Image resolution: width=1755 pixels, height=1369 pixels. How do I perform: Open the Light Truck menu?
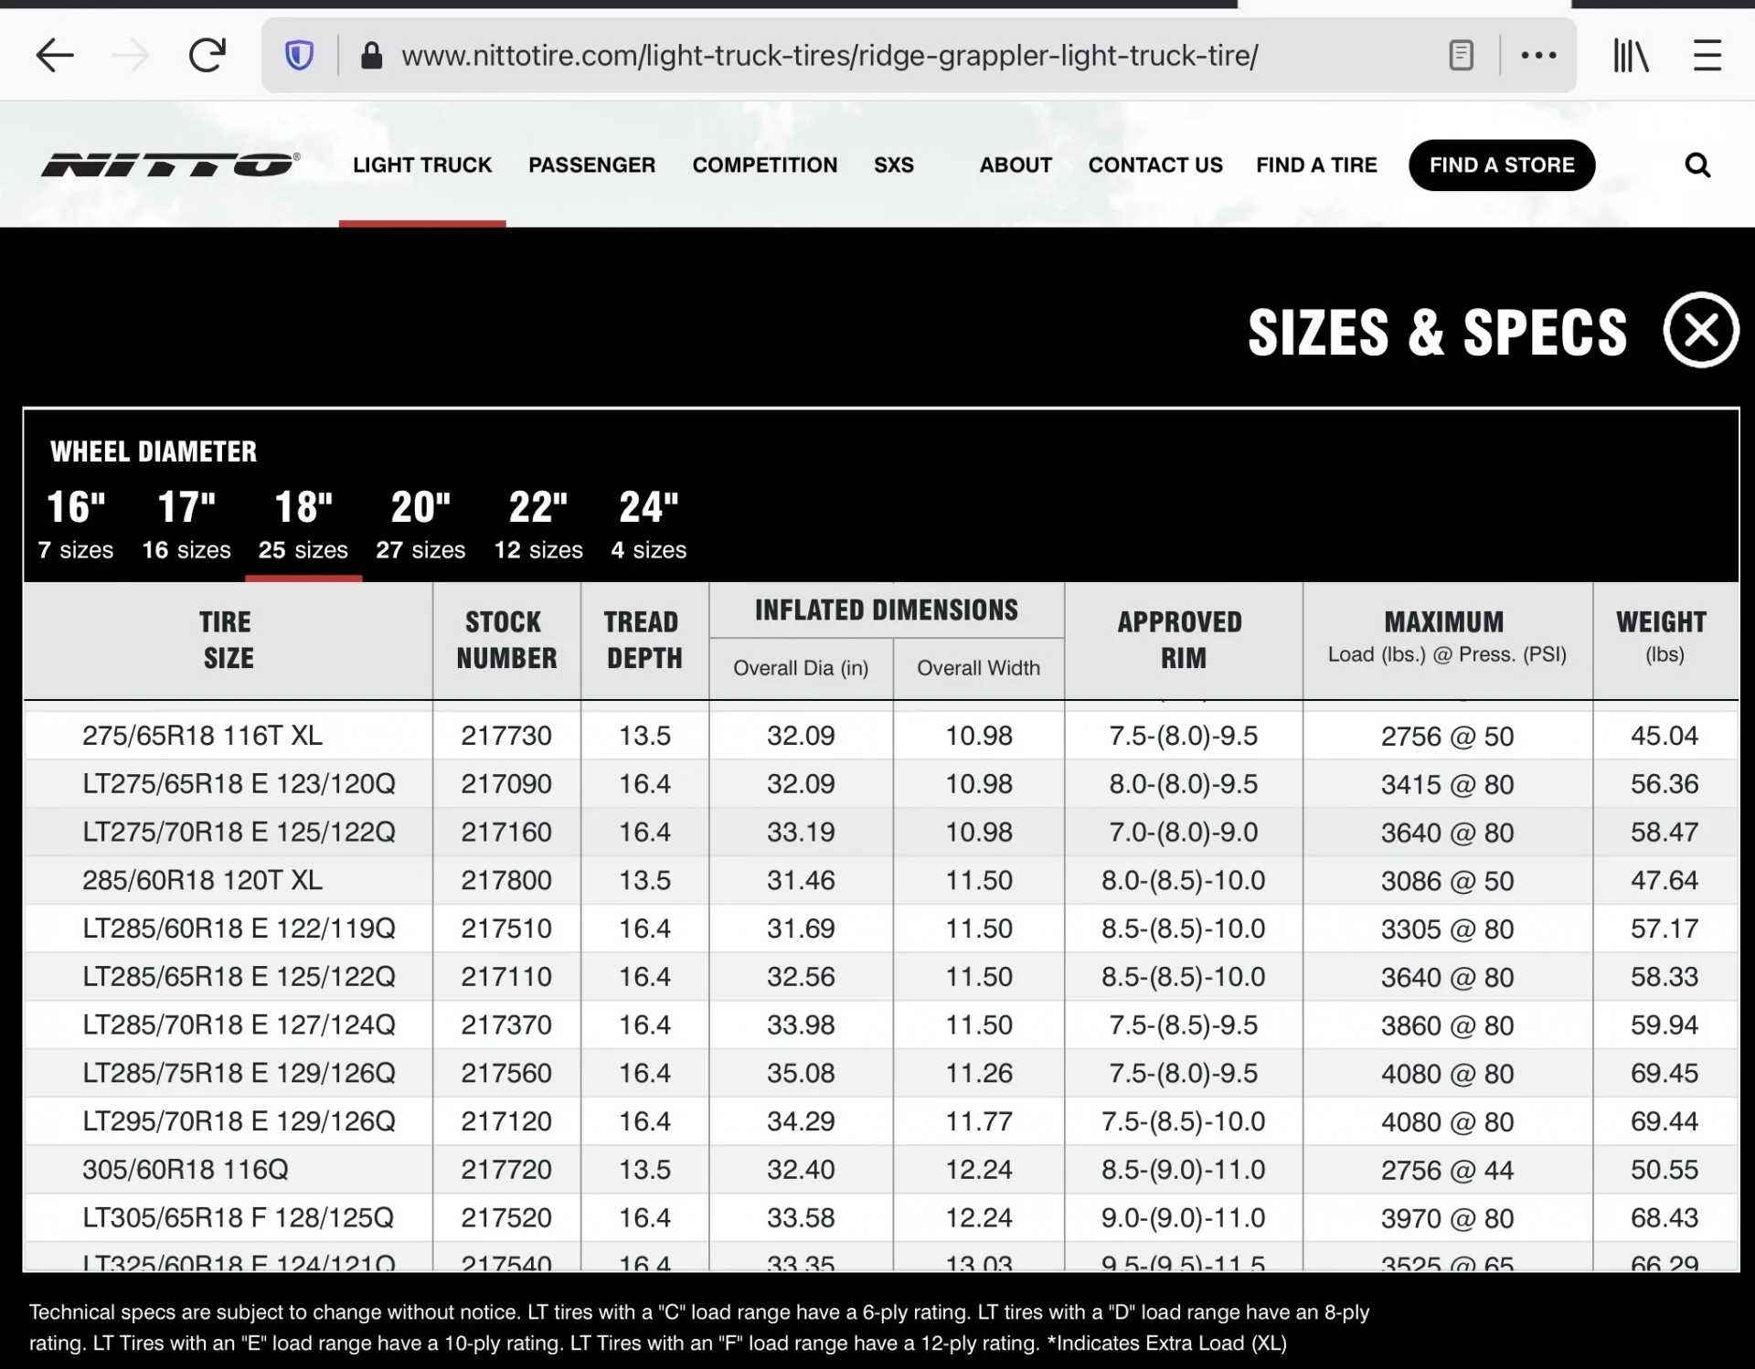[422, 165]
